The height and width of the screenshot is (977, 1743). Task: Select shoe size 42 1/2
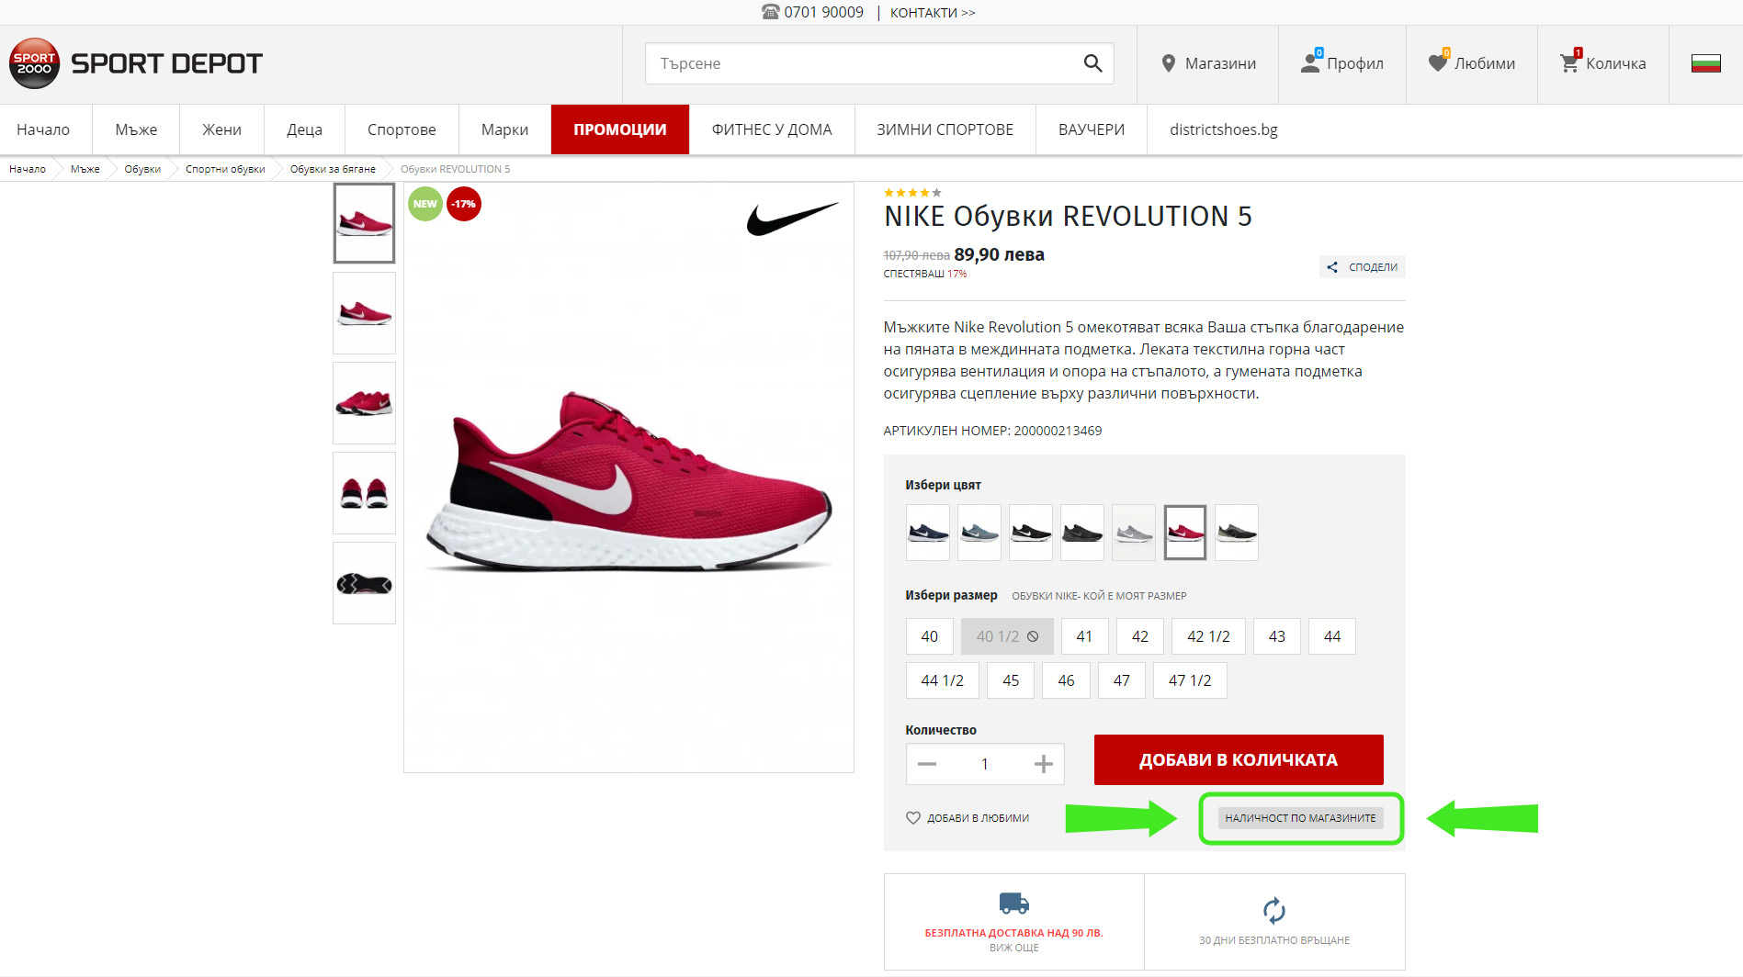pos(1208,636)
